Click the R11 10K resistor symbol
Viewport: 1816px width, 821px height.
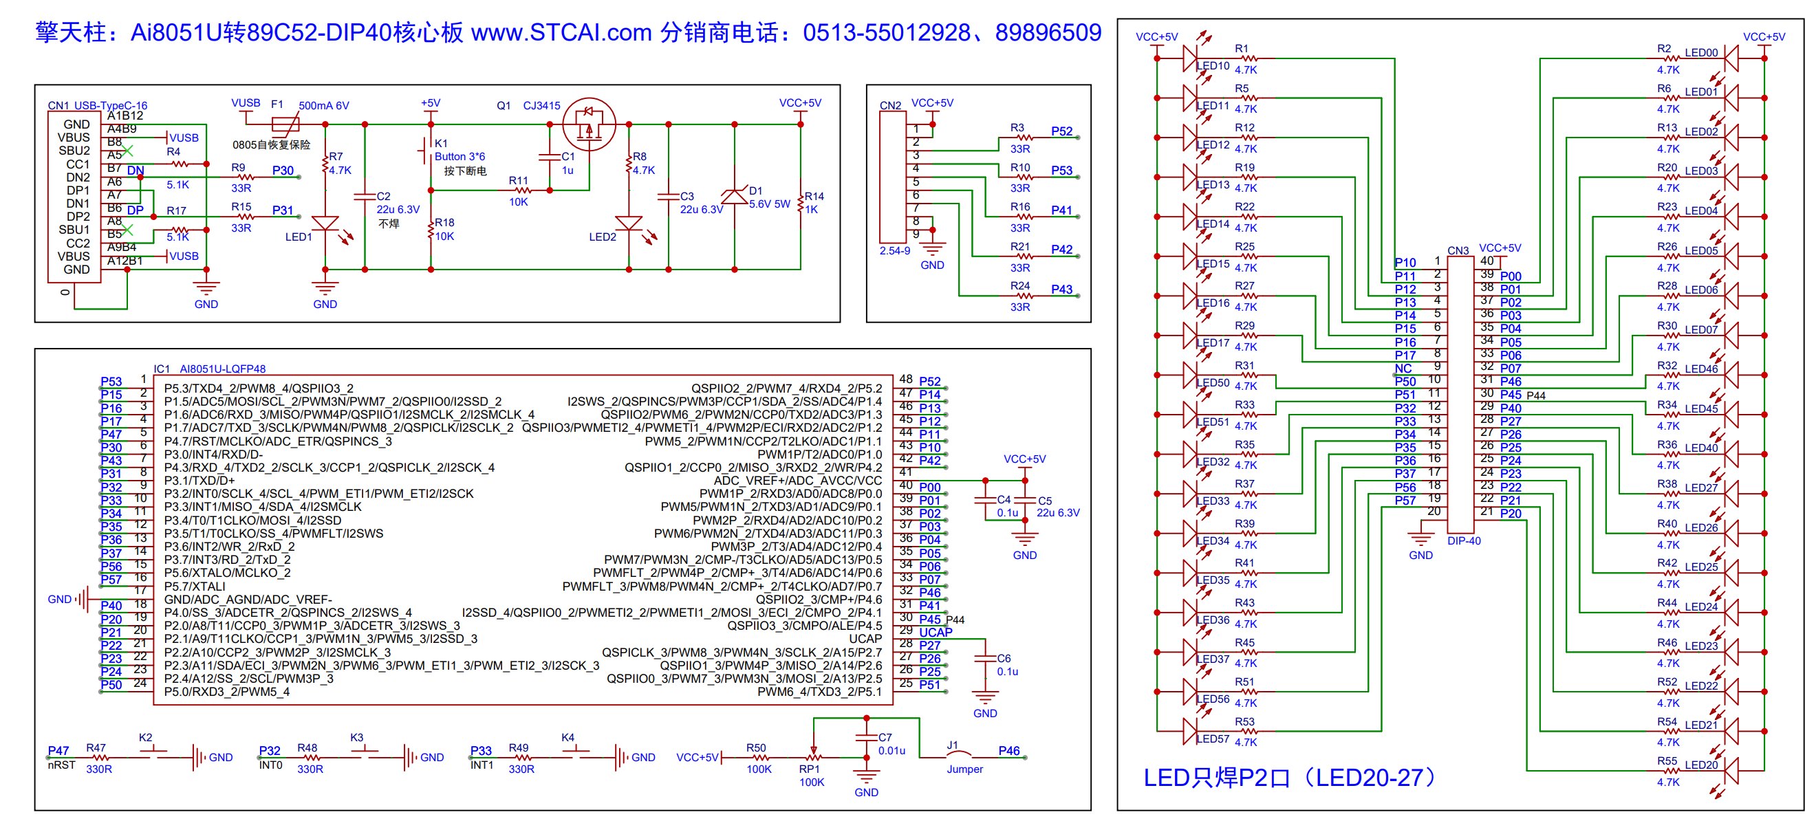[x=521, y=190]
